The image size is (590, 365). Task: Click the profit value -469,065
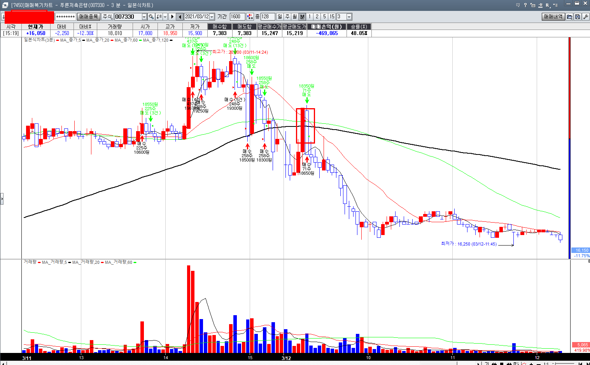[327, 33]
